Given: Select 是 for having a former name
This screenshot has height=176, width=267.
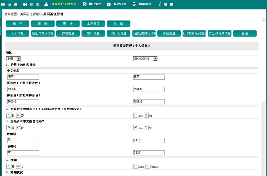Looking at the screenshot, I should coord(9,115).
